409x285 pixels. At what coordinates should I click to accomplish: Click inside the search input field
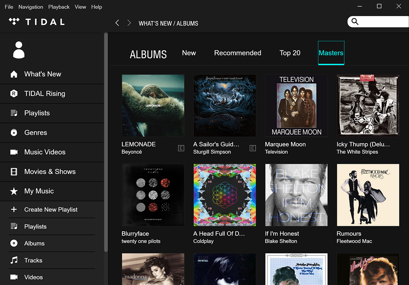click(x=383, y=22)
